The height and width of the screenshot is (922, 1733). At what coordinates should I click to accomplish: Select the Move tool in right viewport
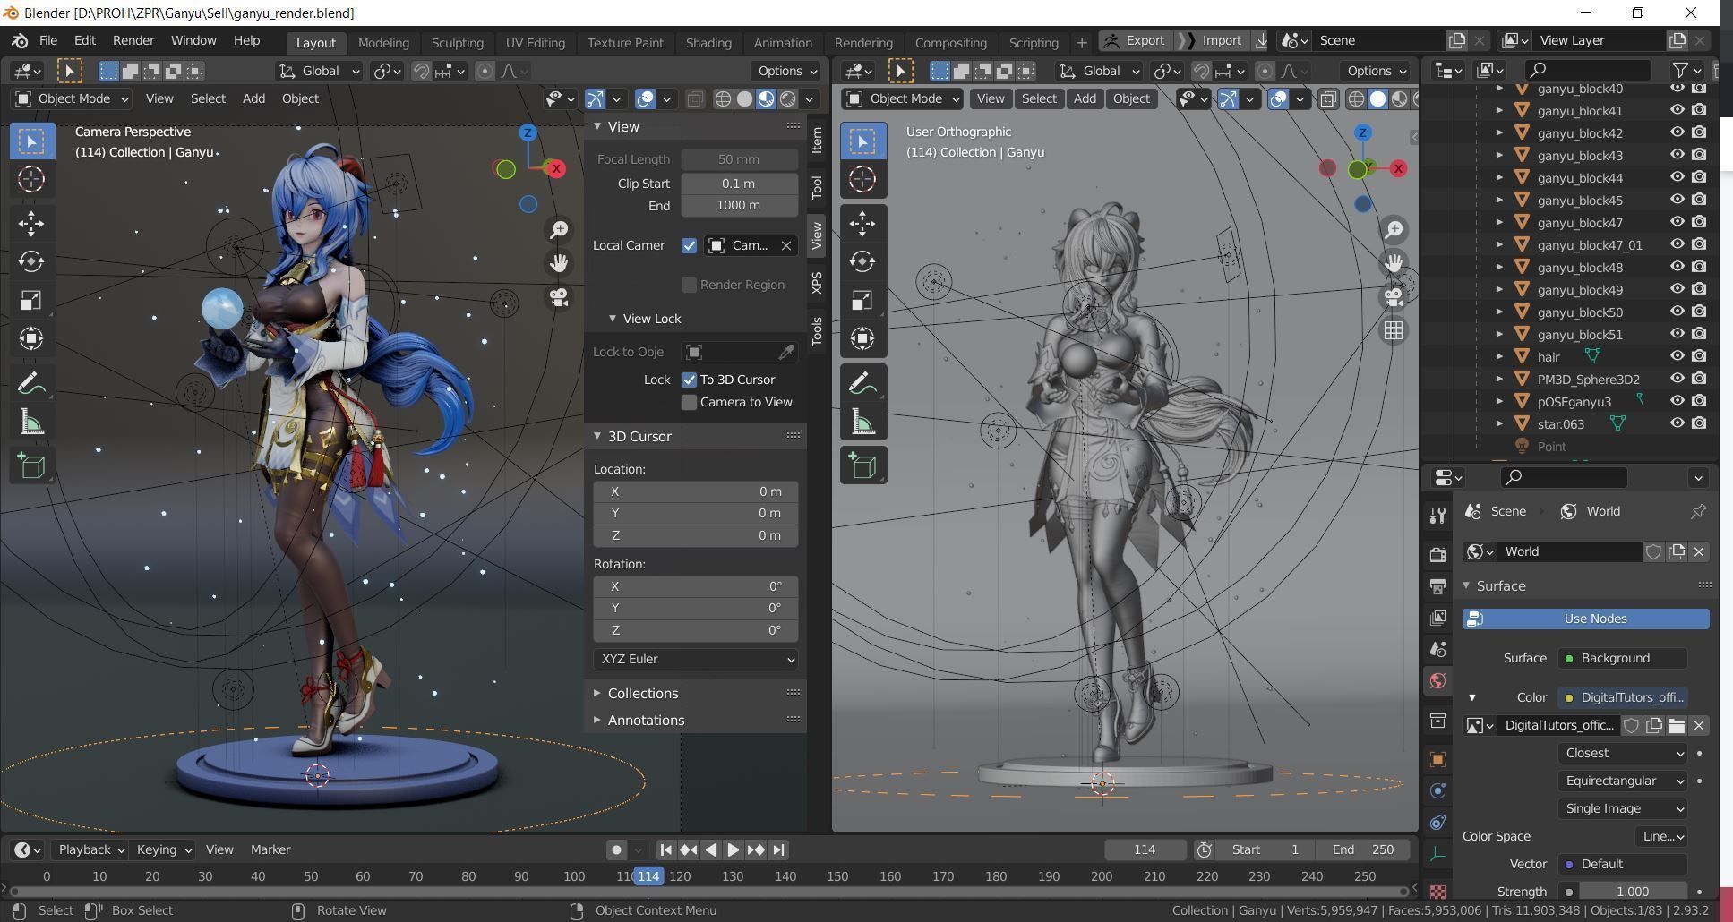[x=862, y=223]
